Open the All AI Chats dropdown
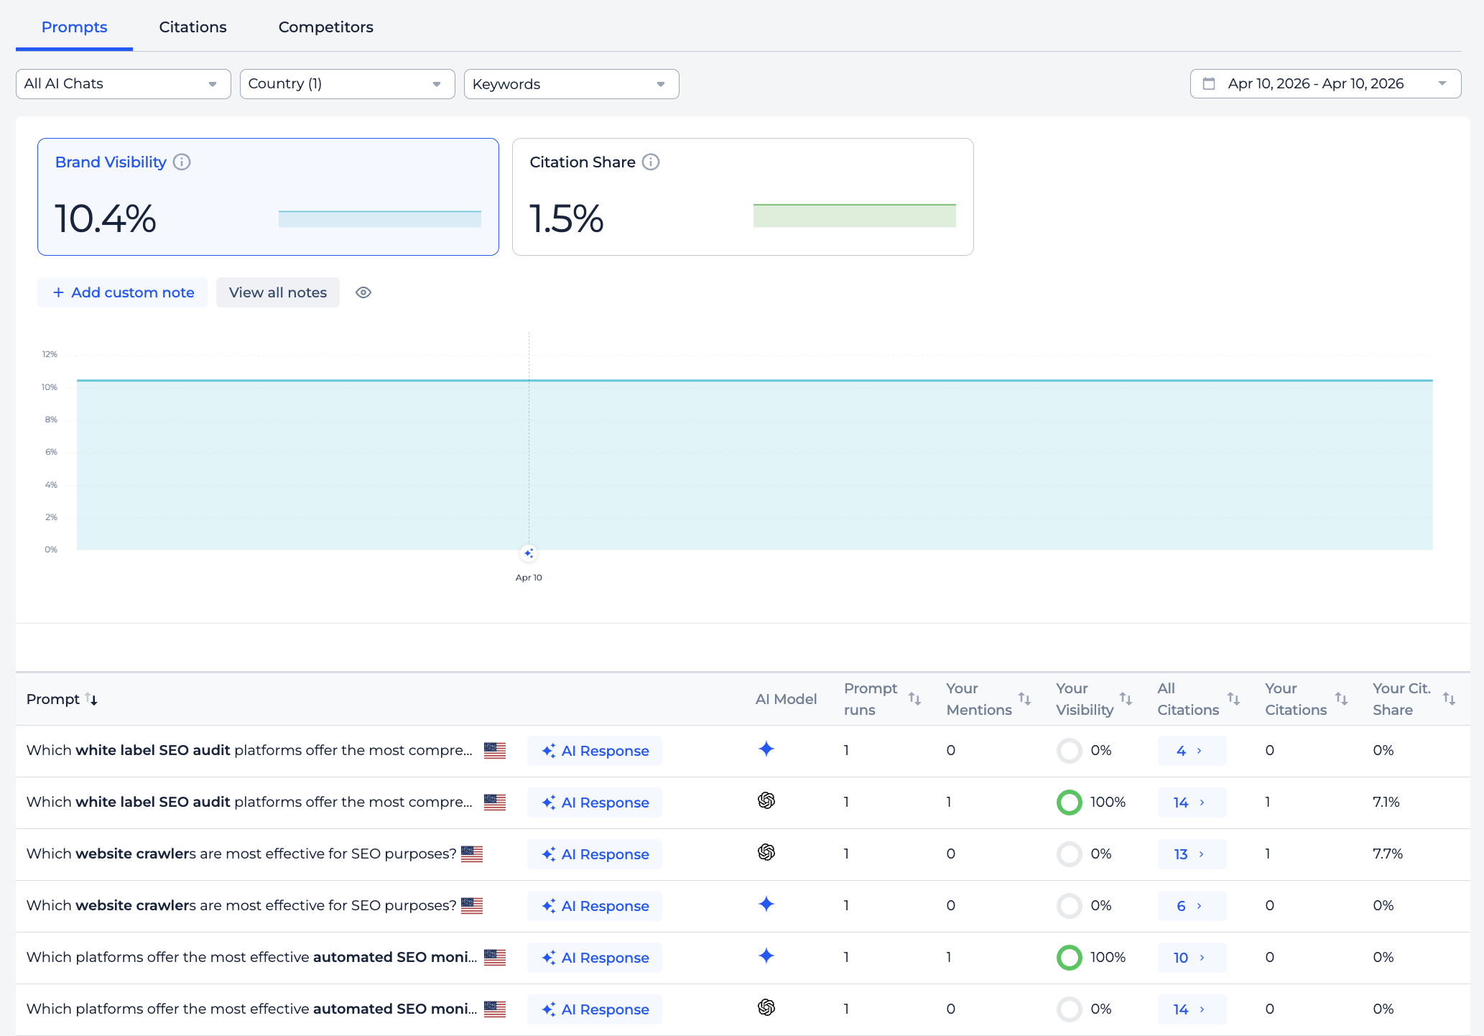Viewport: 1484px width, 1036px height. coord(123,84)
